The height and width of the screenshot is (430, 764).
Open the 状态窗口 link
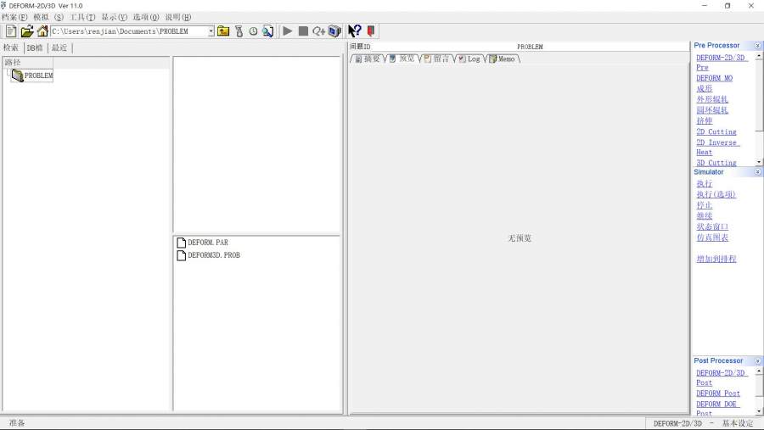point(712,226)
